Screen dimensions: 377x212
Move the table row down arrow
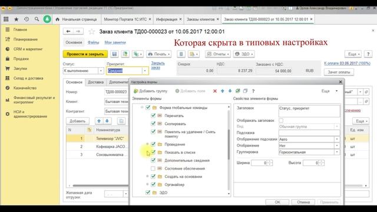[x=107, y=121]
